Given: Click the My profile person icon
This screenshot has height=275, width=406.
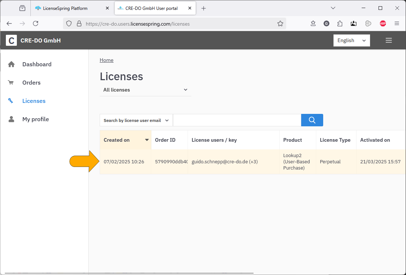Looking at the screenshot, I should click(x=11, y=119).
